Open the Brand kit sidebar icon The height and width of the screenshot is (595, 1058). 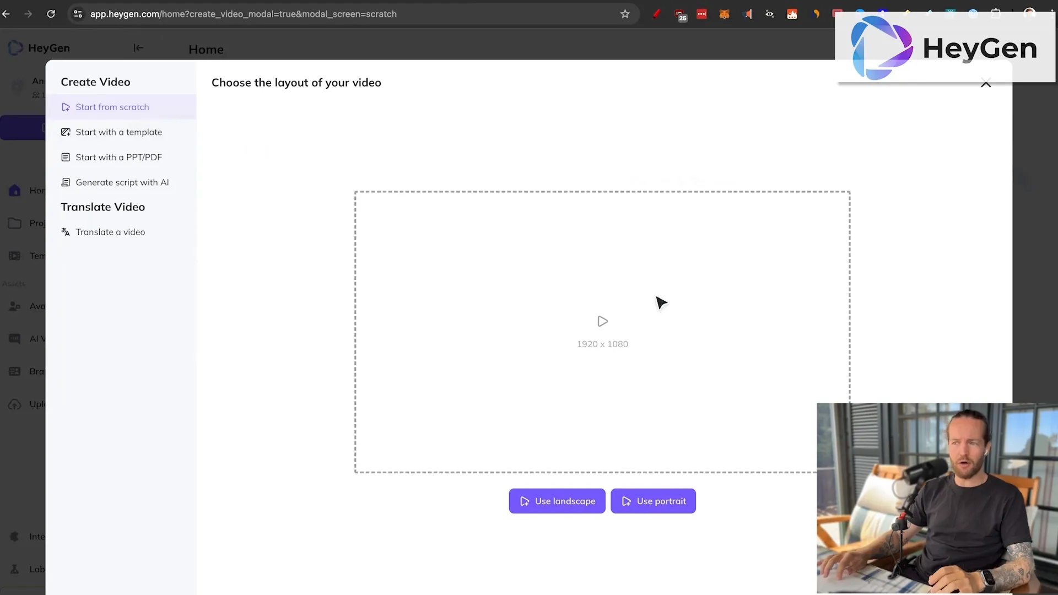[15, 371]
